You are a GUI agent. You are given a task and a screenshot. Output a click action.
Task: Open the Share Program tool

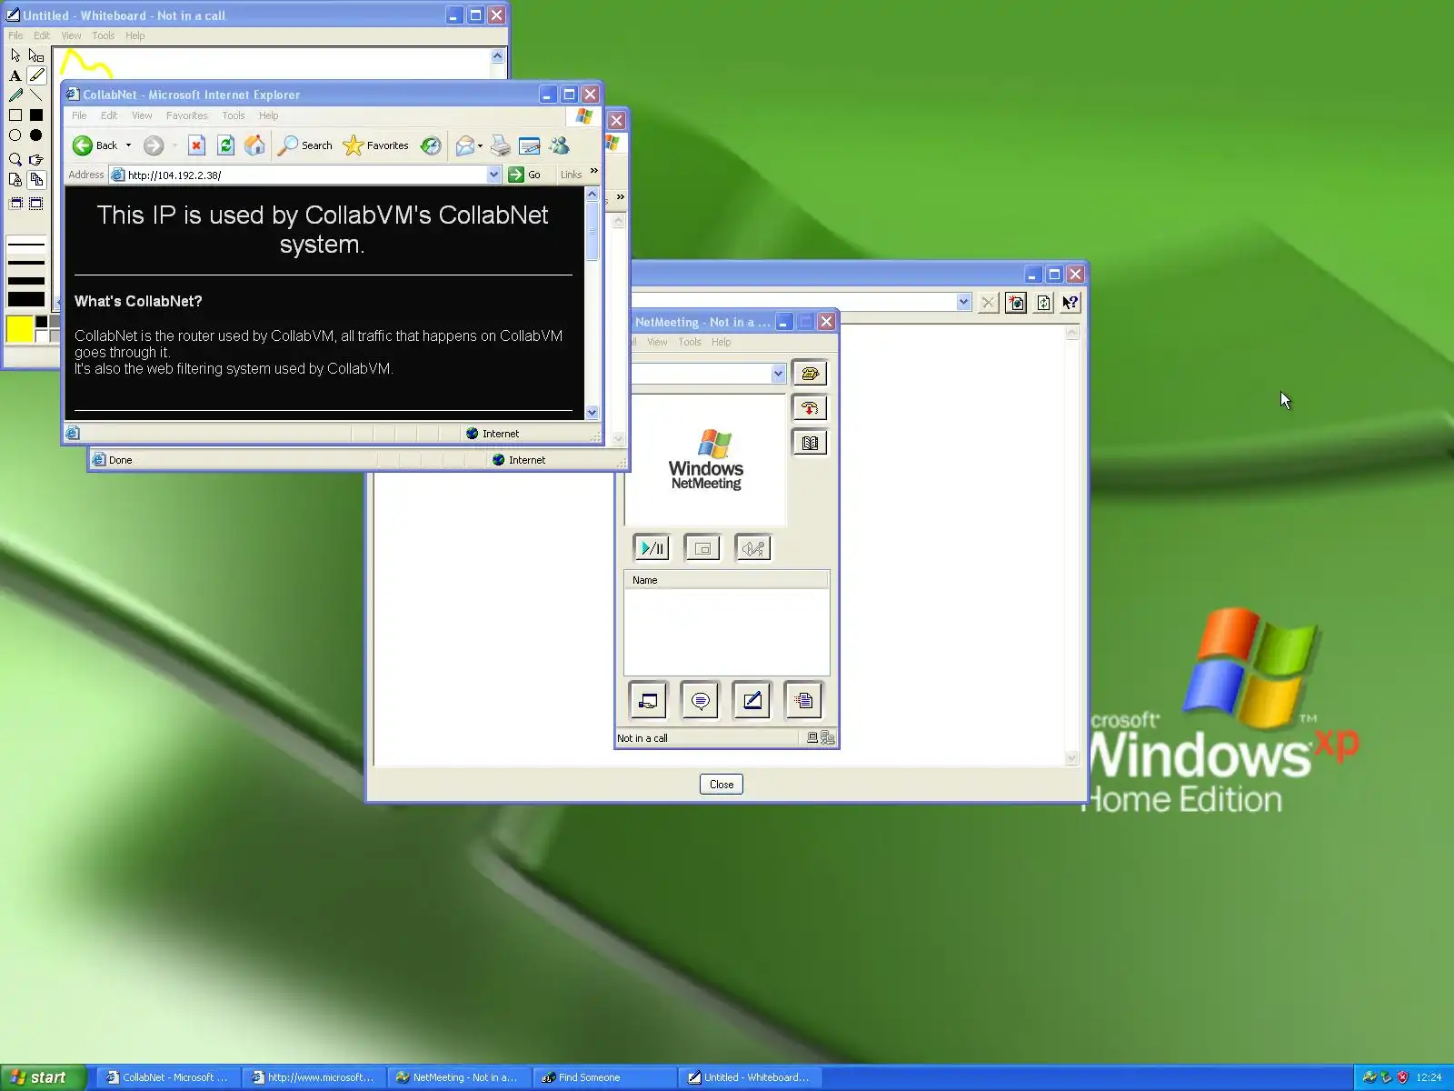[x=648, y=701]
